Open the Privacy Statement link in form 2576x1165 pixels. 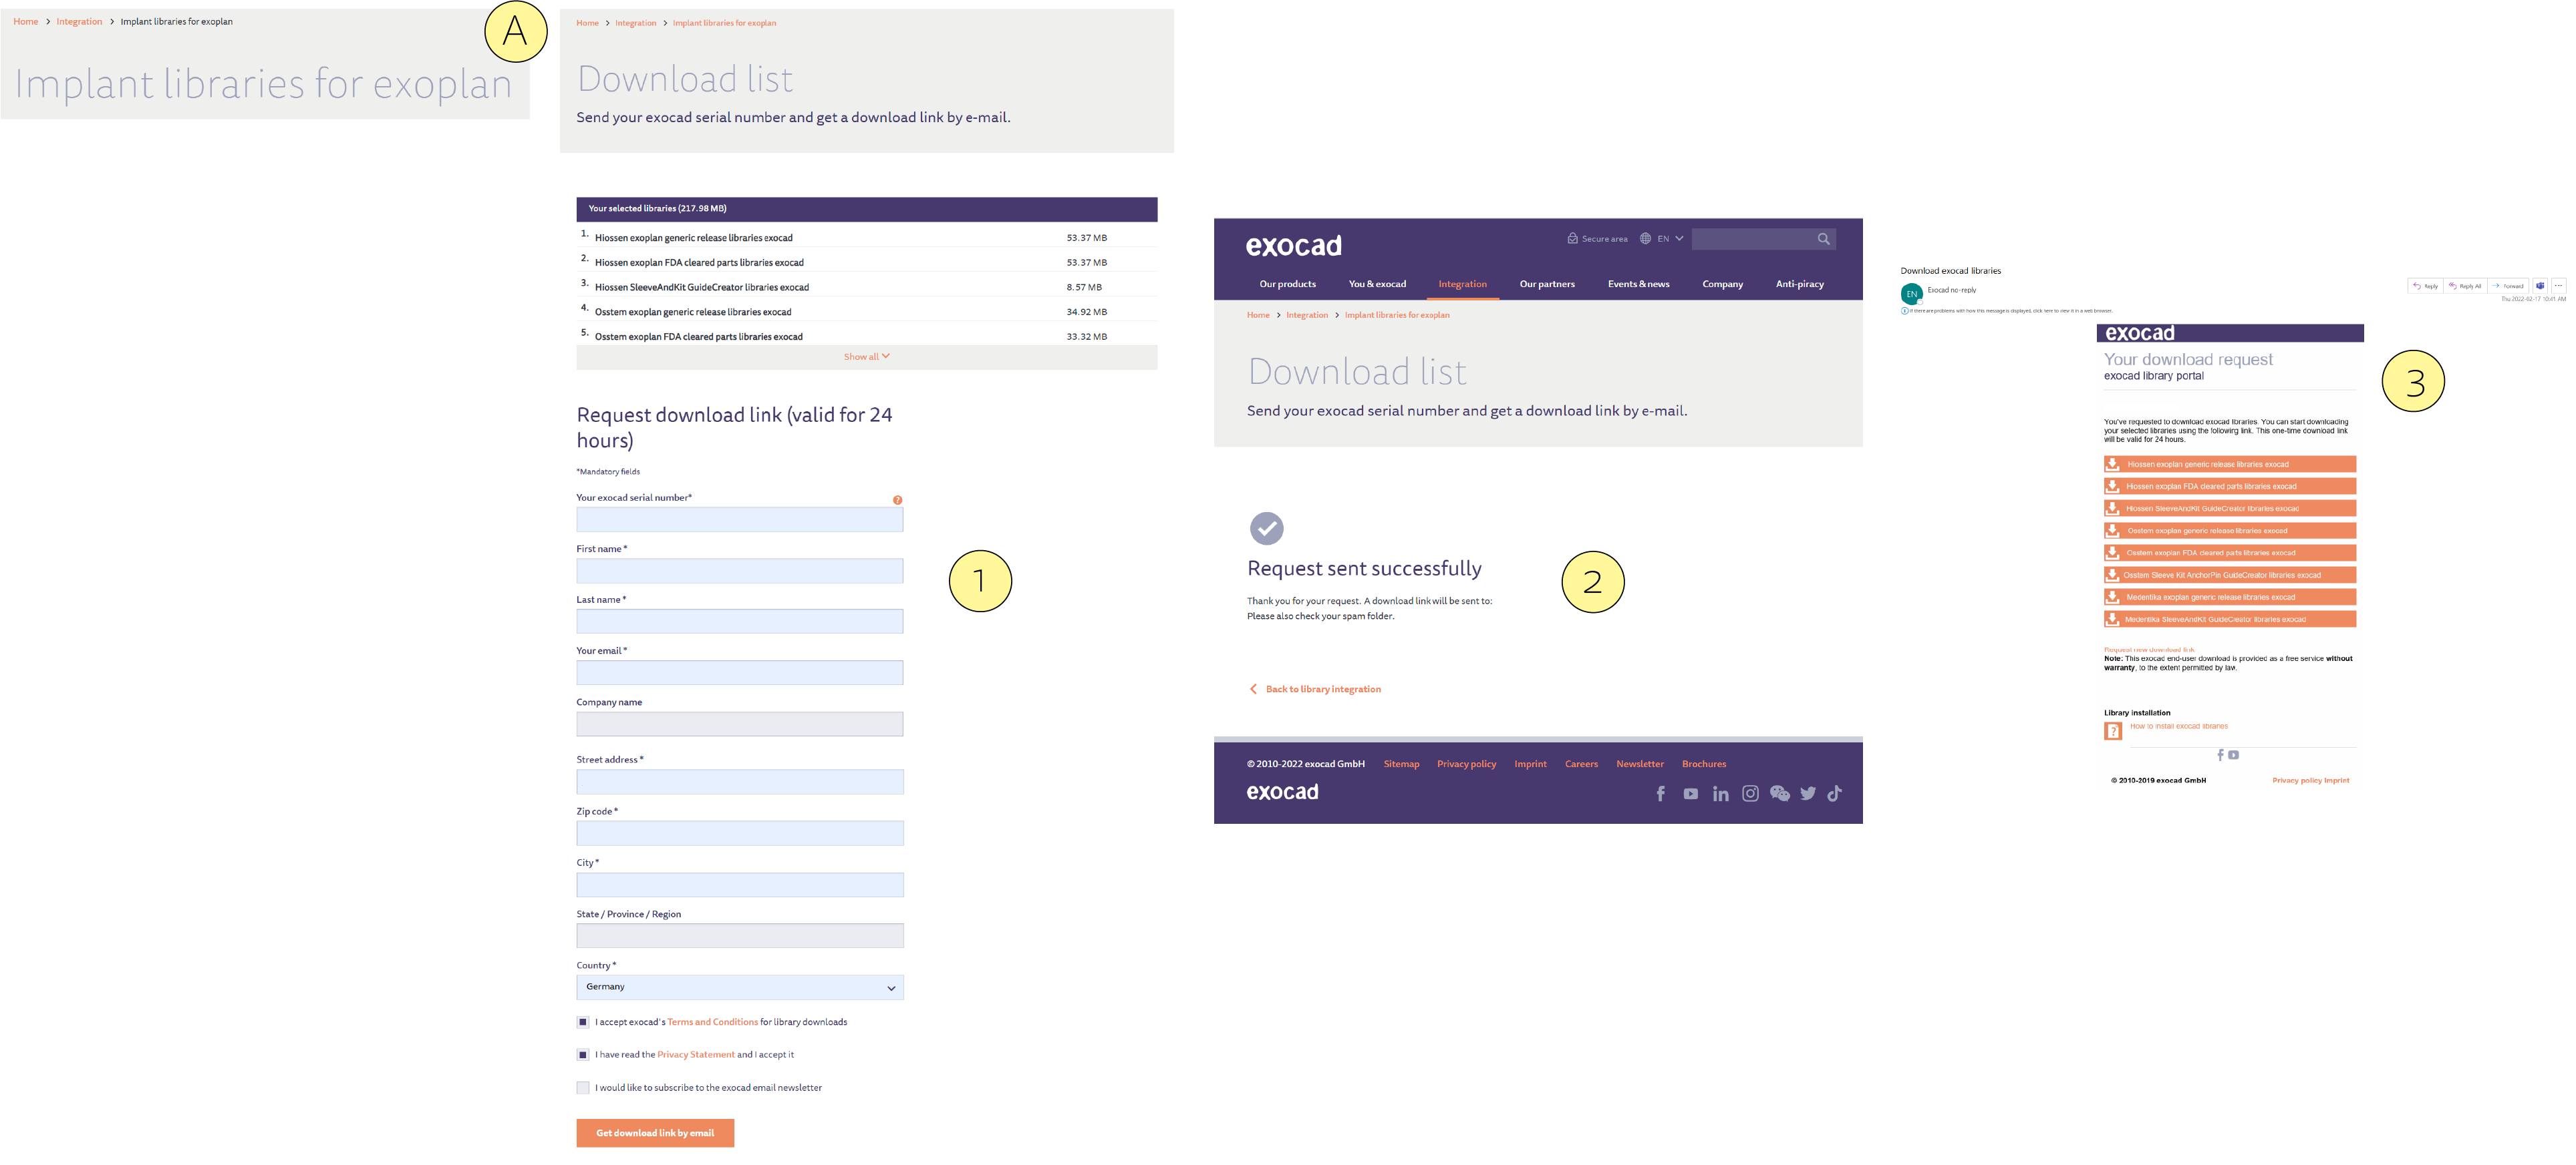[x=696, y=1055]
